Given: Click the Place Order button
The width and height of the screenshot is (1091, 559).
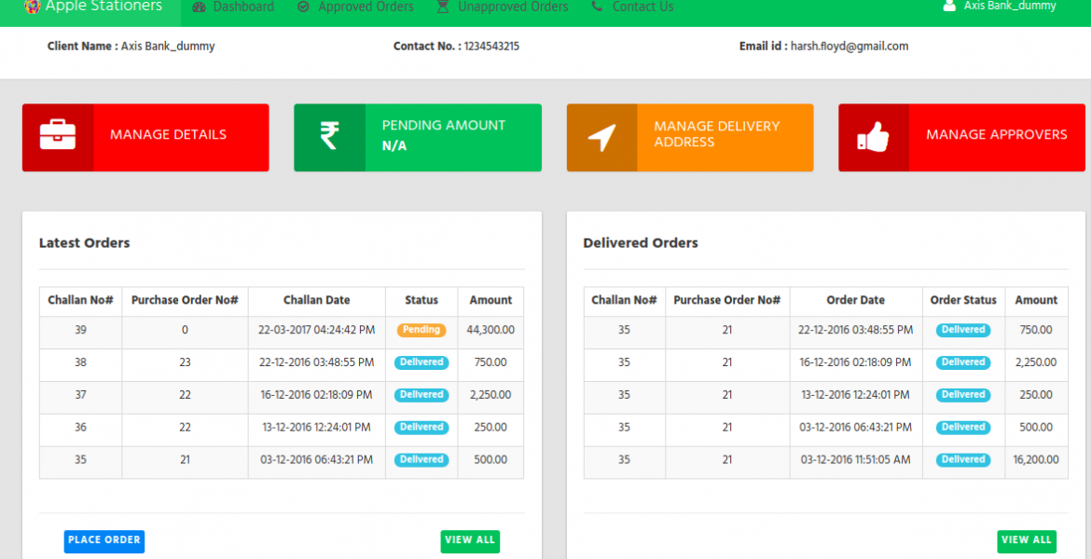Looking at the screenshot, I should (104, 541).
